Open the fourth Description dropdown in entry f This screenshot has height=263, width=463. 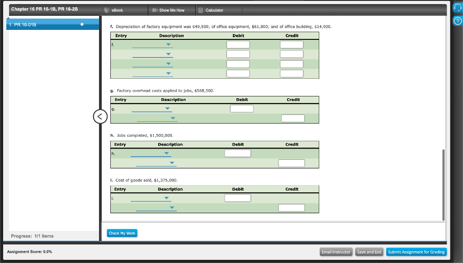[167, 73]
